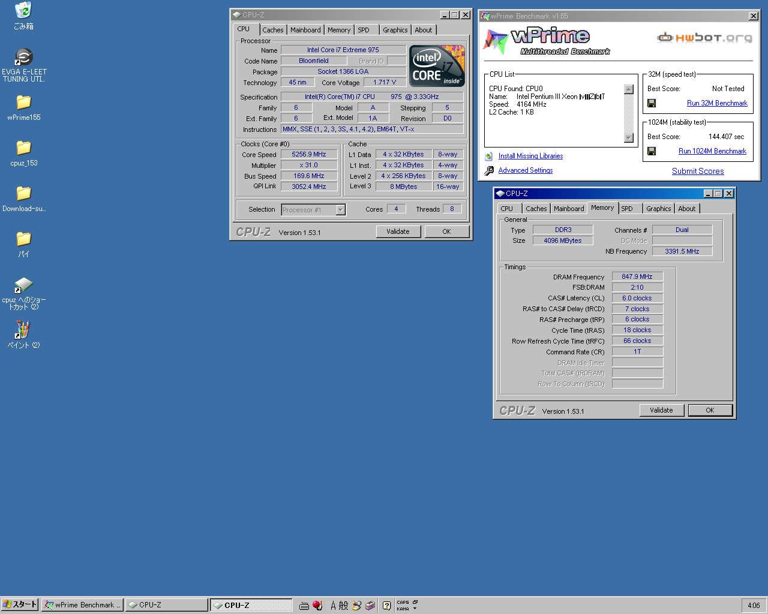768x614 pixels.
Task: Select CPU tab in CPU-Z Memory window
Action: pyautogui.click(x=507, y=209)
